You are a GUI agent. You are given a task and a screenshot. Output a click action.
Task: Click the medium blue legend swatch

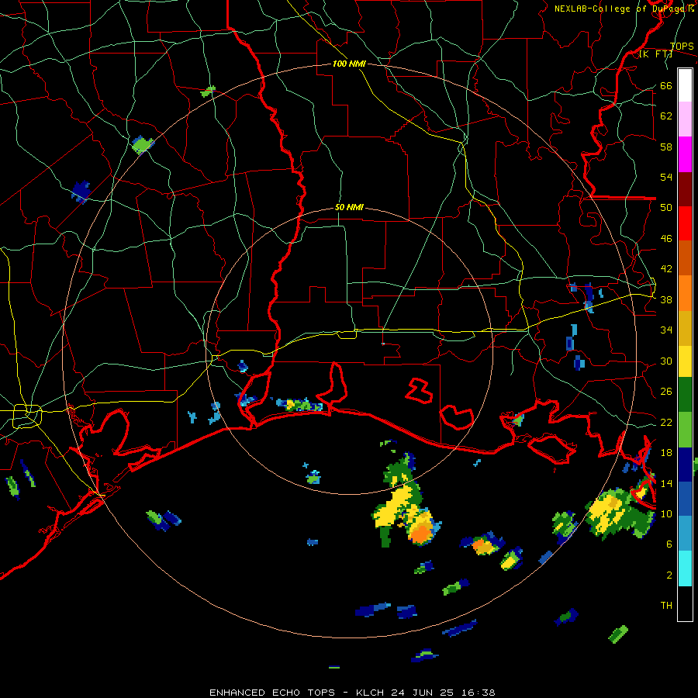click(x=685, y=499)
